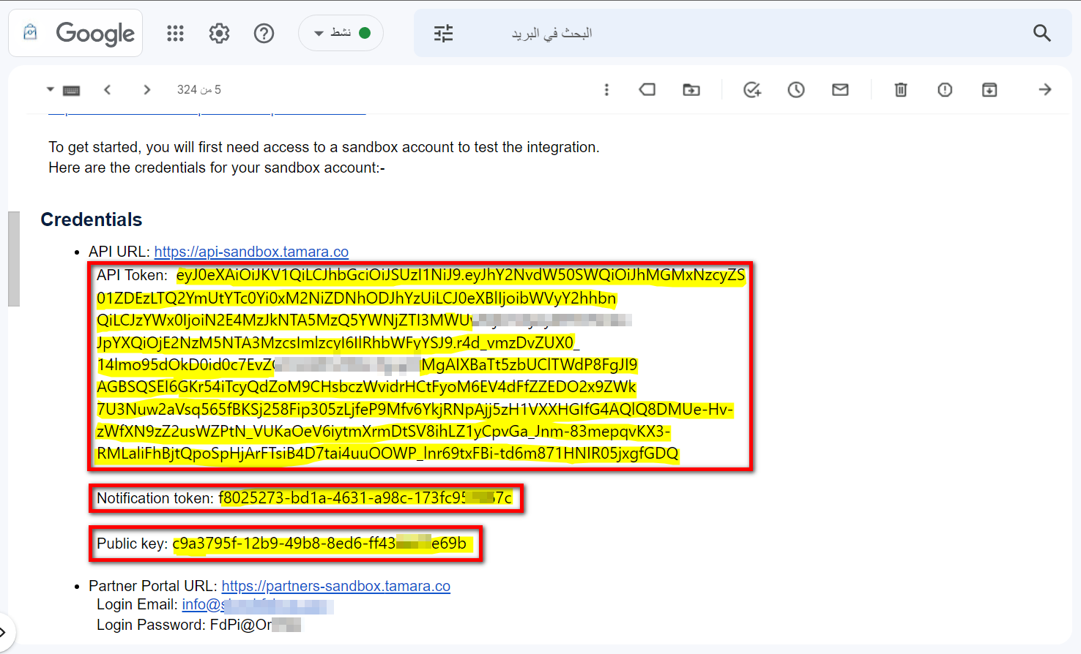Viewport: 1081px width, 654px height.
Task: Add this email to Tasks
Action: coord(752,89)
